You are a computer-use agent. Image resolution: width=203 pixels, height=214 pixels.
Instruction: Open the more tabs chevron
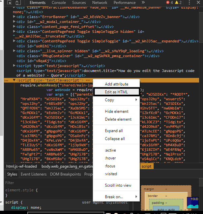(143, 2)
